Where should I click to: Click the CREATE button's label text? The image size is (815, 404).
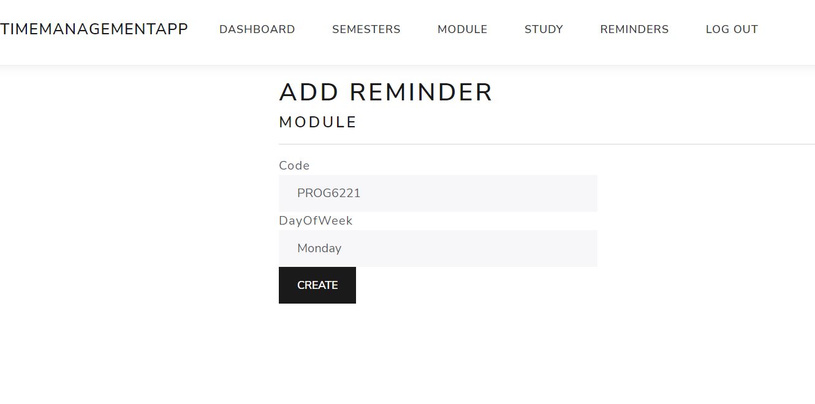[x=317, y=285]
